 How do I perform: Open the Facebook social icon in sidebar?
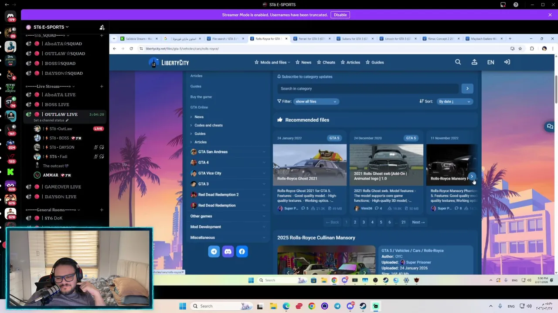click(x=242, y=251)
